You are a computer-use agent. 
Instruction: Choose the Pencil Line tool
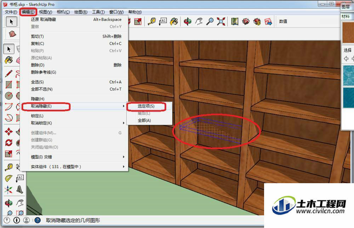click(x=9, y=73)
